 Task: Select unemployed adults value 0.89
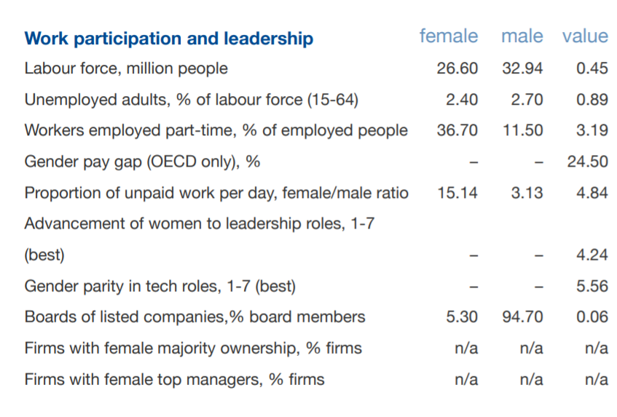(592, 100)
